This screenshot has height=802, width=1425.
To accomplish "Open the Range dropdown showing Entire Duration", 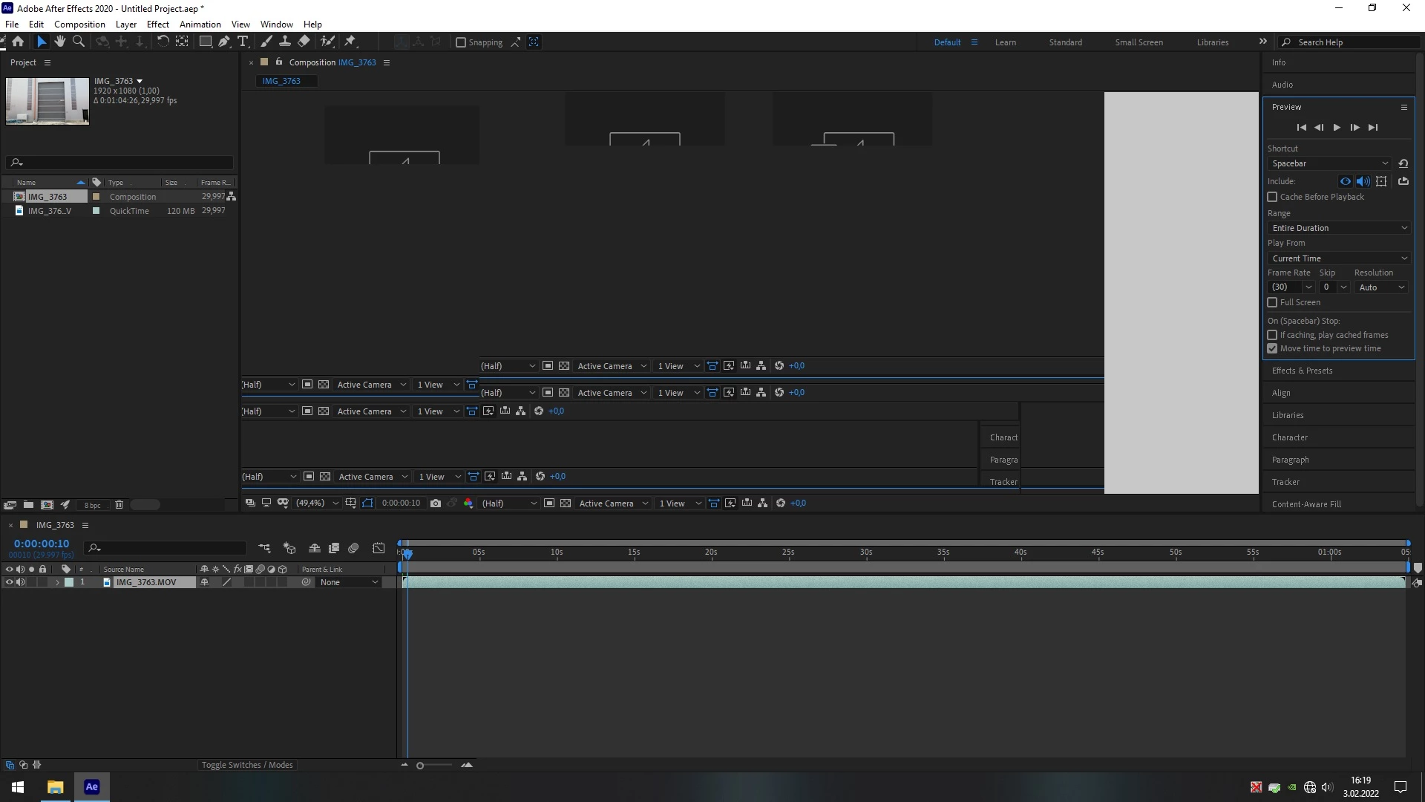I will 1338,228.
